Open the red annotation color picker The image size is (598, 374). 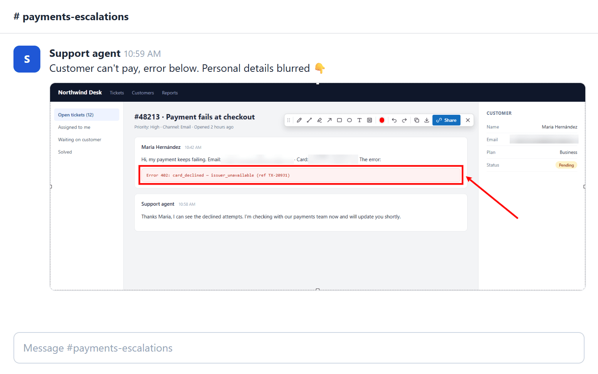pyautogui.click(x=382, y=120)
